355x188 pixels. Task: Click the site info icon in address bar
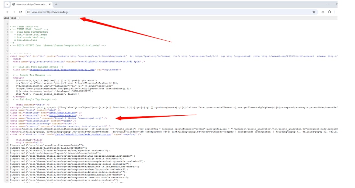(28, 12)
